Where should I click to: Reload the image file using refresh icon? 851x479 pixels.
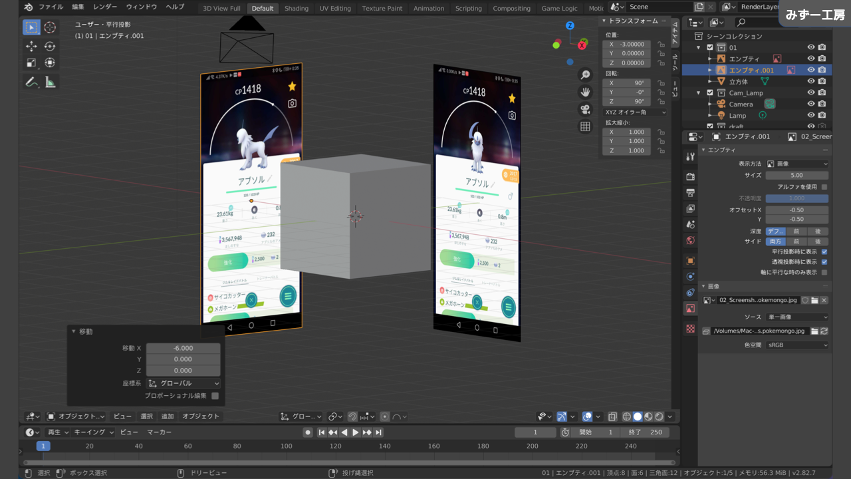(x=824, y=331)
